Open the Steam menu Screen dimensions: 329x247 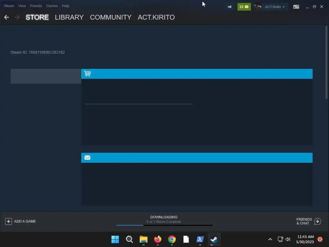pos(9,6)
